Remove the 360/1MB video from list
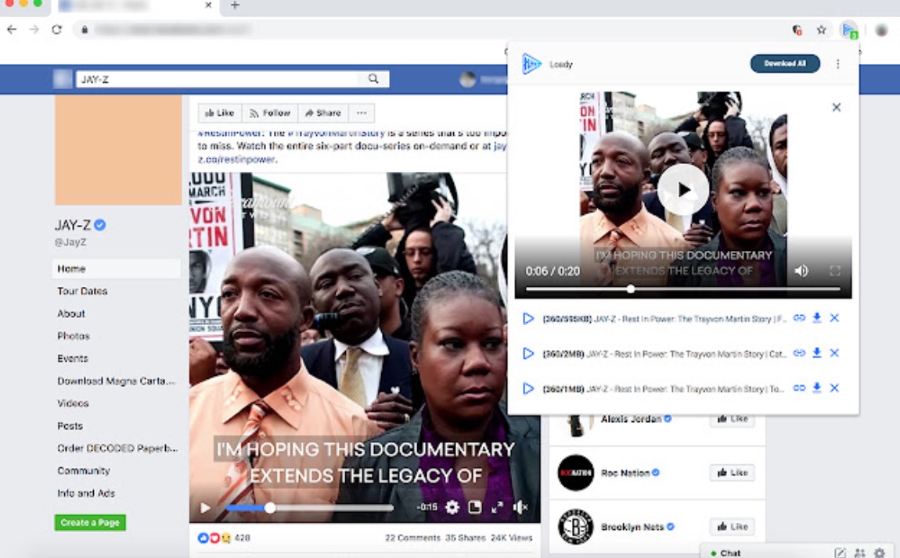The width and height of the screenshot is (900, 558). (x=834, y=388)
